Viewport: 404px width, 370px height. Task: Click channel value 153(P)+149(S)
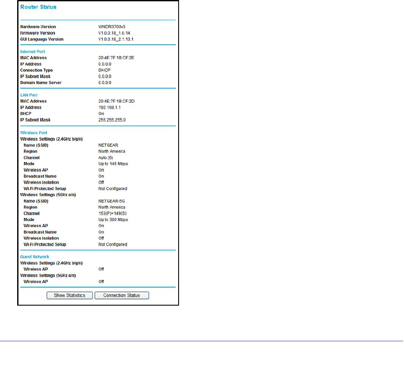[112, 213]
